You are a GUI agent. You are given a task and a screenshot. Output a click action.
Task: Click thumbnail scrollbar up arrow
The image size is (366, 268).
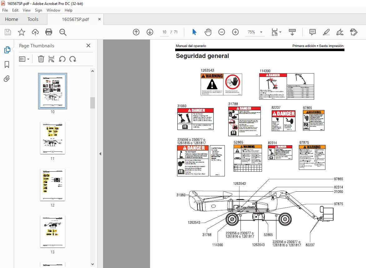[93, 71]
